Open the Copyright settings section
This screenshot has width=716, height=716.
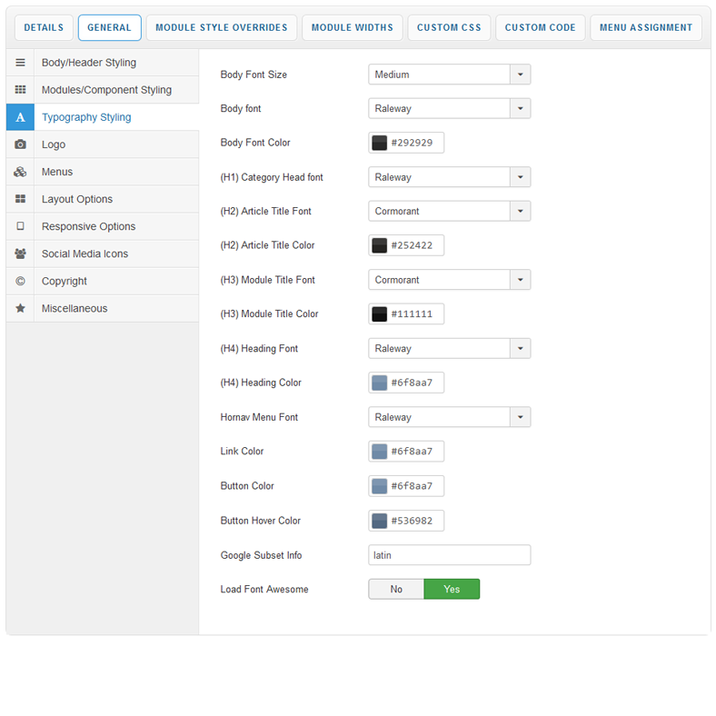64,281
